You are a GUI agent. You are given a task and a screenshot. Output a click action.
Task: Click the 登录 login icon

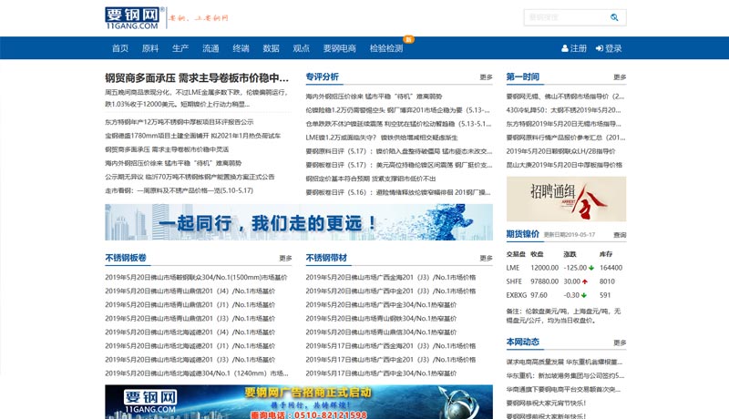tap(600, 49)
